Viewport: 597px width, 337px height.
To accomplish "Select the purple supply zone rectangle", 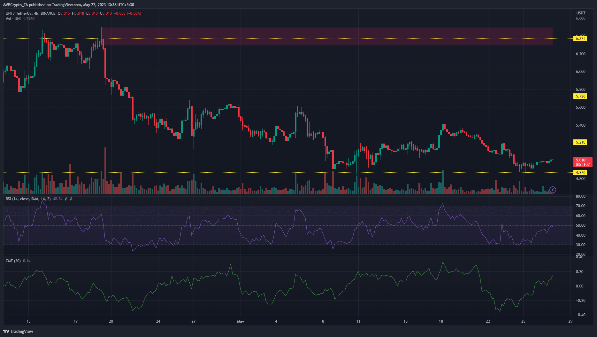I will (x=327, y=36).
